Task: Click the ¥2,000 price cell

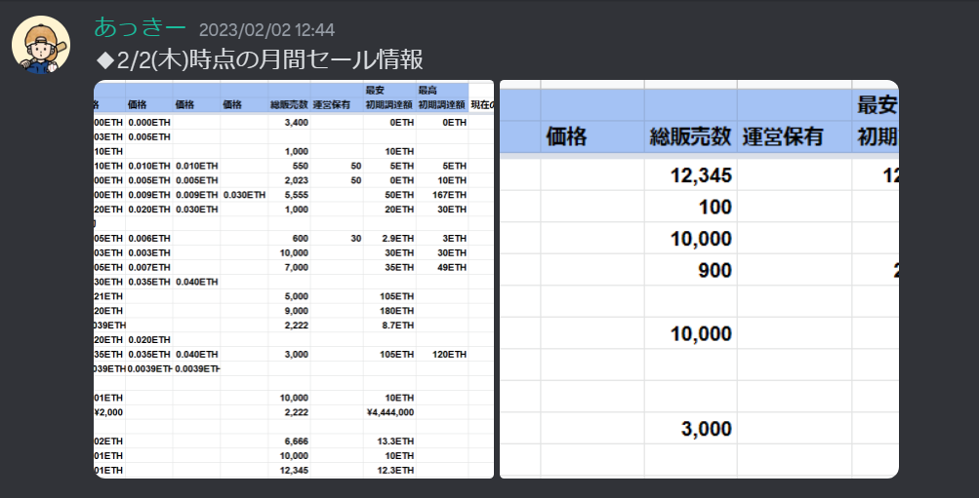Action: pos(108,412)
